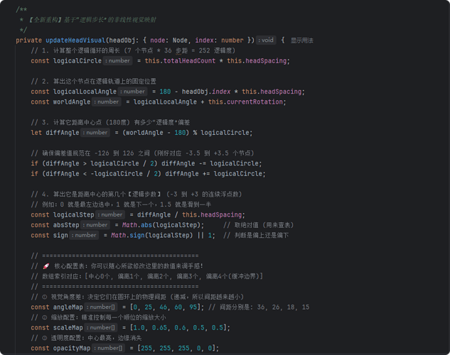Click the value 0.65 in scaleMap array

pos(159,328)
